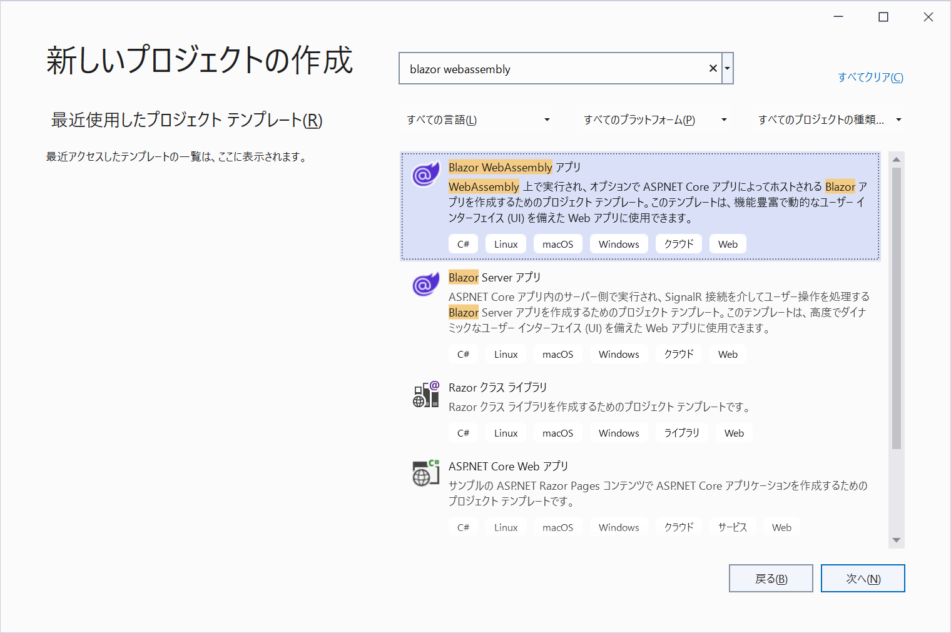Viewport: 951px width, 633px height.
Task: Clear the search using the X icon
Action: click(713, 68)
